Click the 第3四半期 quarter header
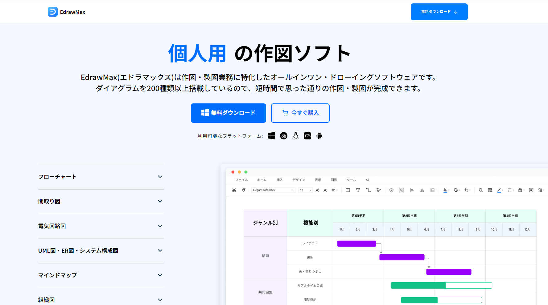 pos(460,216)
